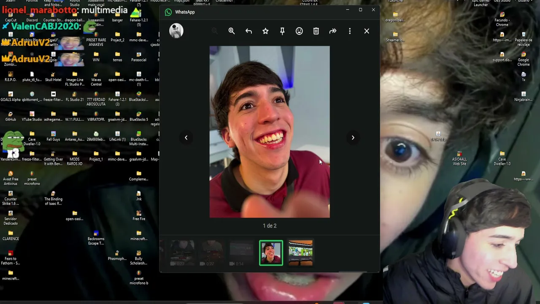Image resolution: width=540 pixels, height=304 pixels.
Task: Launch Fears to Fathom shortcut
Action: [x=11, y=257]
